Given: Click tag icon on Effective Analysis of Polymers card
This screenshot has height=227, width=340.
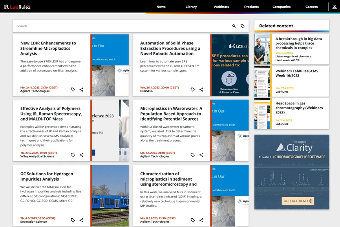Looking at the screenshot, I should tap(73, 155).
